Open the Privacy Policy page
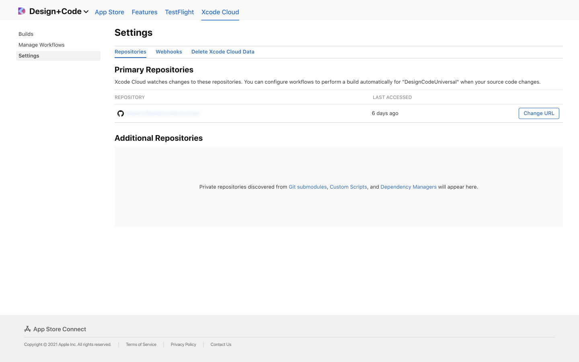The height and width of the screenshot is (362, 579). point(183,344)
